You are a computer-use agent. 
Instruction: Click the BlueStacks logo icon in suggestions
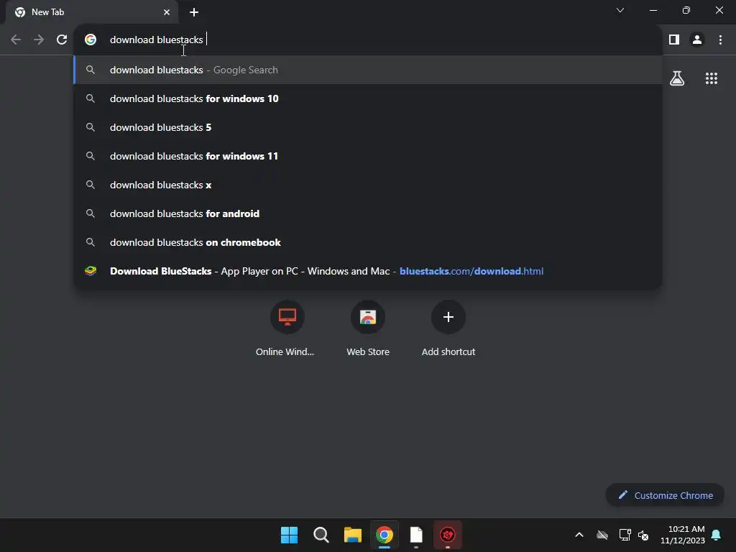point(91,271)
